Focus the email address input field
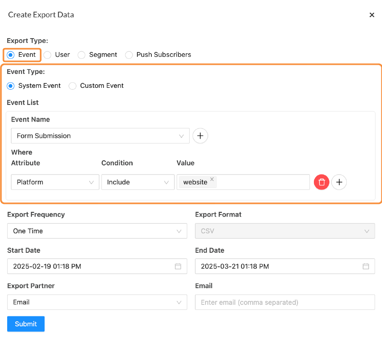Image resolution: width=382 pixels, height=341 pixels. point(285,302)
